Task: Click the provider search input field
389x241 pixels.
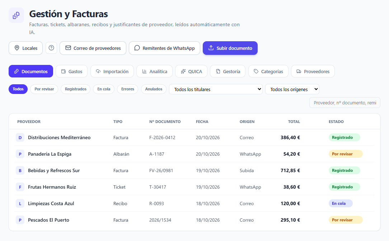Action: point(345,103)
